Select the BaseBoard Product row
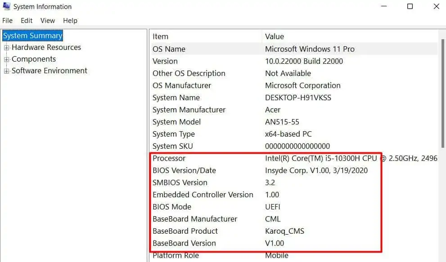The width and height of the screenshot is (446, 262). pyautogui.click(x=293, y=231)
